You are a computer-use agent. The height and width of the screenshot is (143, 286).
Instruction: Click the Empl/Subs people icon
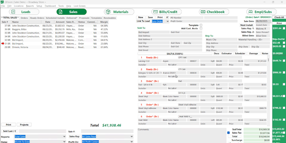point(251,12)
